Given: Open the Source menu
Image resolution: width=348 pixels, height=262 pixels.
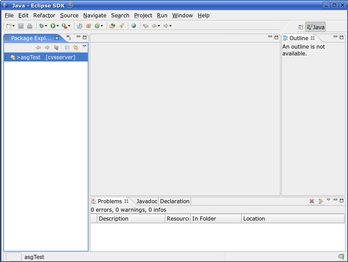Looking at the screenshot, I should 69,16.
